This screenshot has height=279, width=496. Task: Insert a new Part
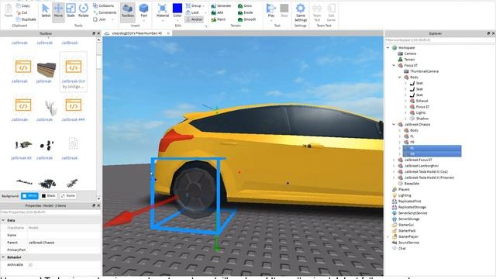coord(143,11)
